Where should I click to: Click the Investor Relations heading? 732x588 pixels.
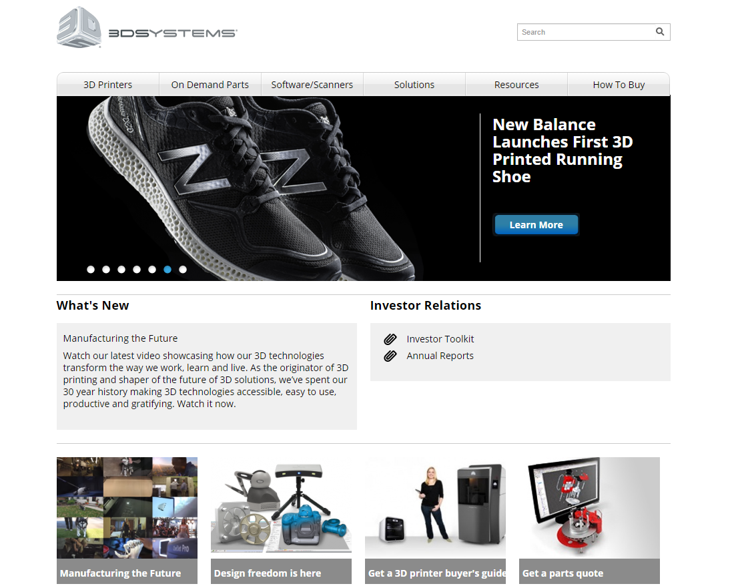click(425, 306)
